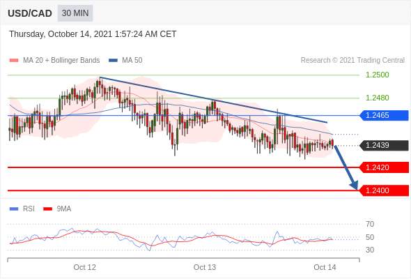Click the RSI 30 level label
Viewport: 411px width, 279px height.
[x=370, y=250]
